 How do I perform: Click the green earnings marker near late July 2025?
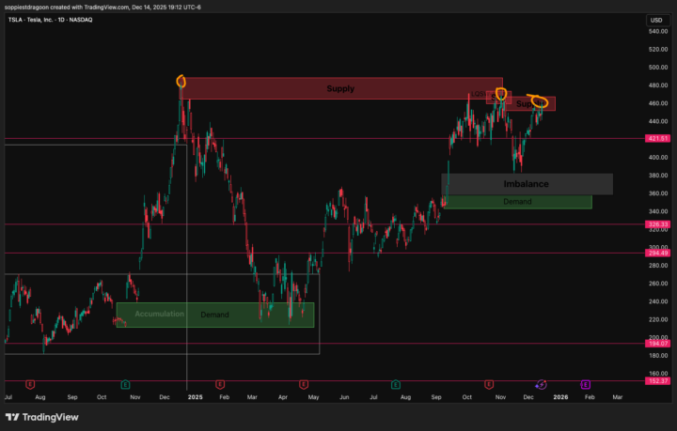[x=396, y=384]
